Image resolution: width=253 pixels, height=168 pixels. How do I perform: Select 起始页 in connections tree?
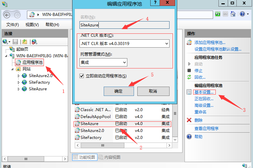[22, 49]
